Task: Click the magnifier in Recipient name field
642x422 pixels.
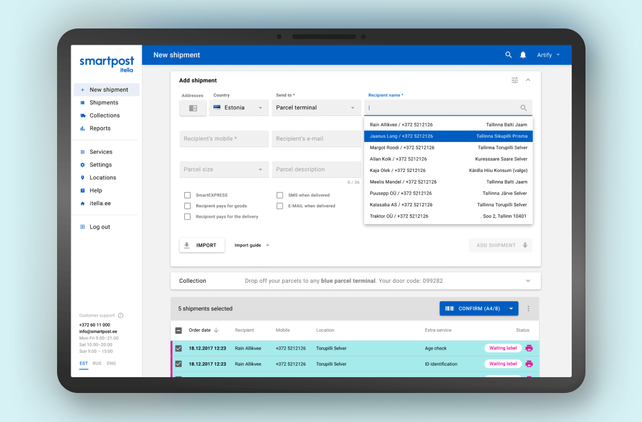Action: pyautogui.click(x=524, y=108)
